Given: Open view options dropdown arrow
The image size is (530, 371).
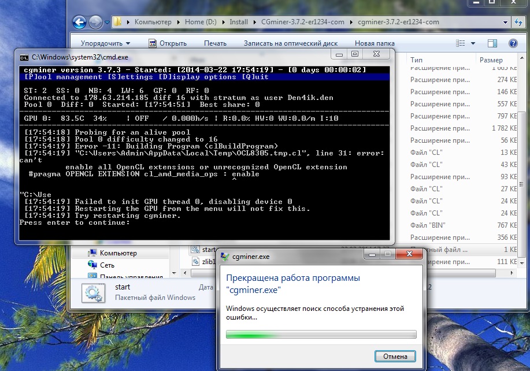Looking at the screenshot, I should point(473,43).
